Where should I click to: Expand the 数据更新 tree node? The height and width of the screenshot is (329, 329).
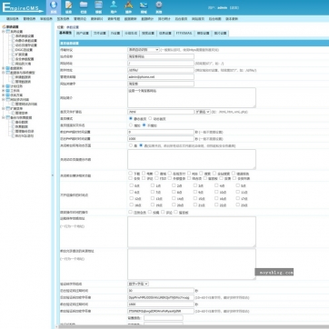coord(4,68)
